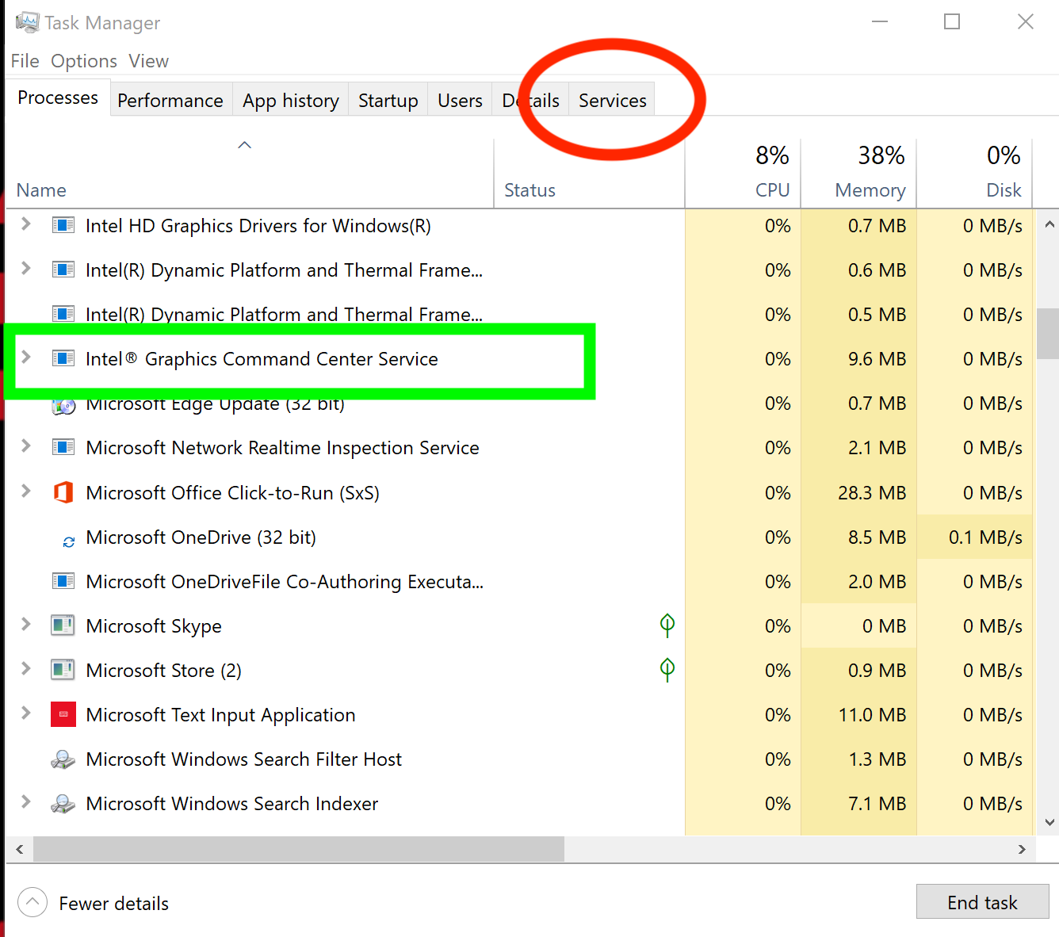Click the Intel Graphics Command Center Service icon
The image size is (1059, 937).
pos(63,358)
